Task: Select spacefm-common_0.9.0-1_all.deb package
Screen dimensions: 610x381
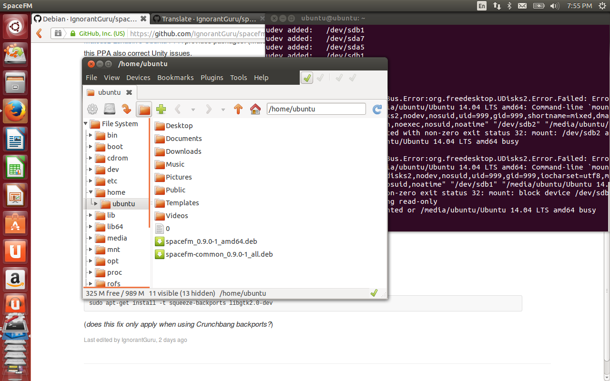Action: [x=214, y=254]
